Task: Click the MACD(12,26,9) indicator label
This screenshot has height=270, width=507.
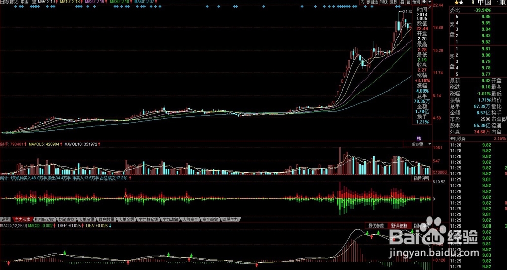Action: (x=13, y=226)
